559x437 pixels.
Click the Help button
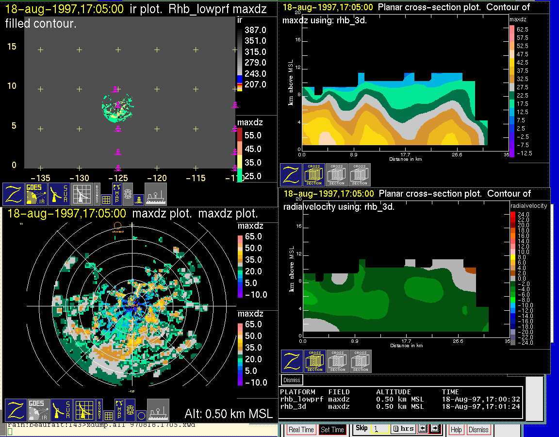pos(456,430)
